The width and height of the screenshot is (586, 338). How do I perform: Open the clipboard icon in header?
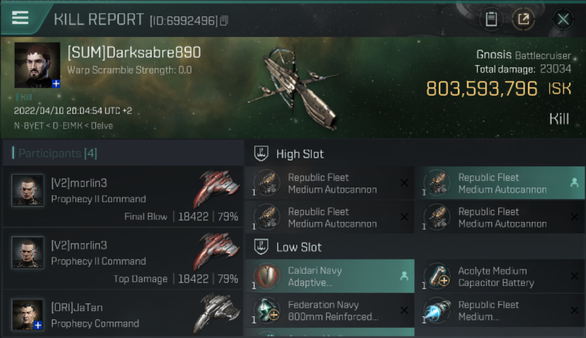(491, 19)
